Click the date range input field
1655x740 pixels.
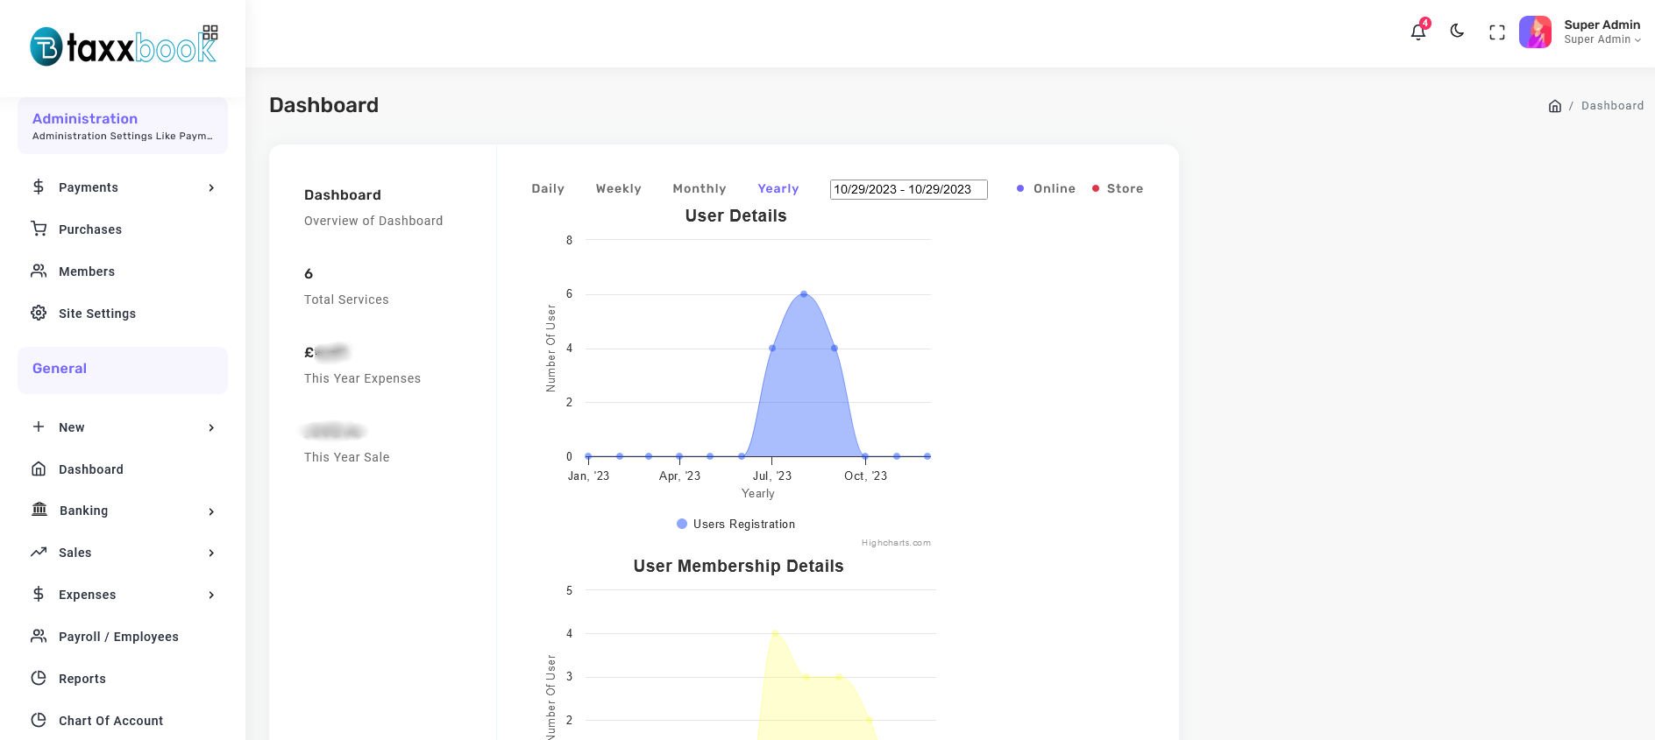click(x=909, y=189)
